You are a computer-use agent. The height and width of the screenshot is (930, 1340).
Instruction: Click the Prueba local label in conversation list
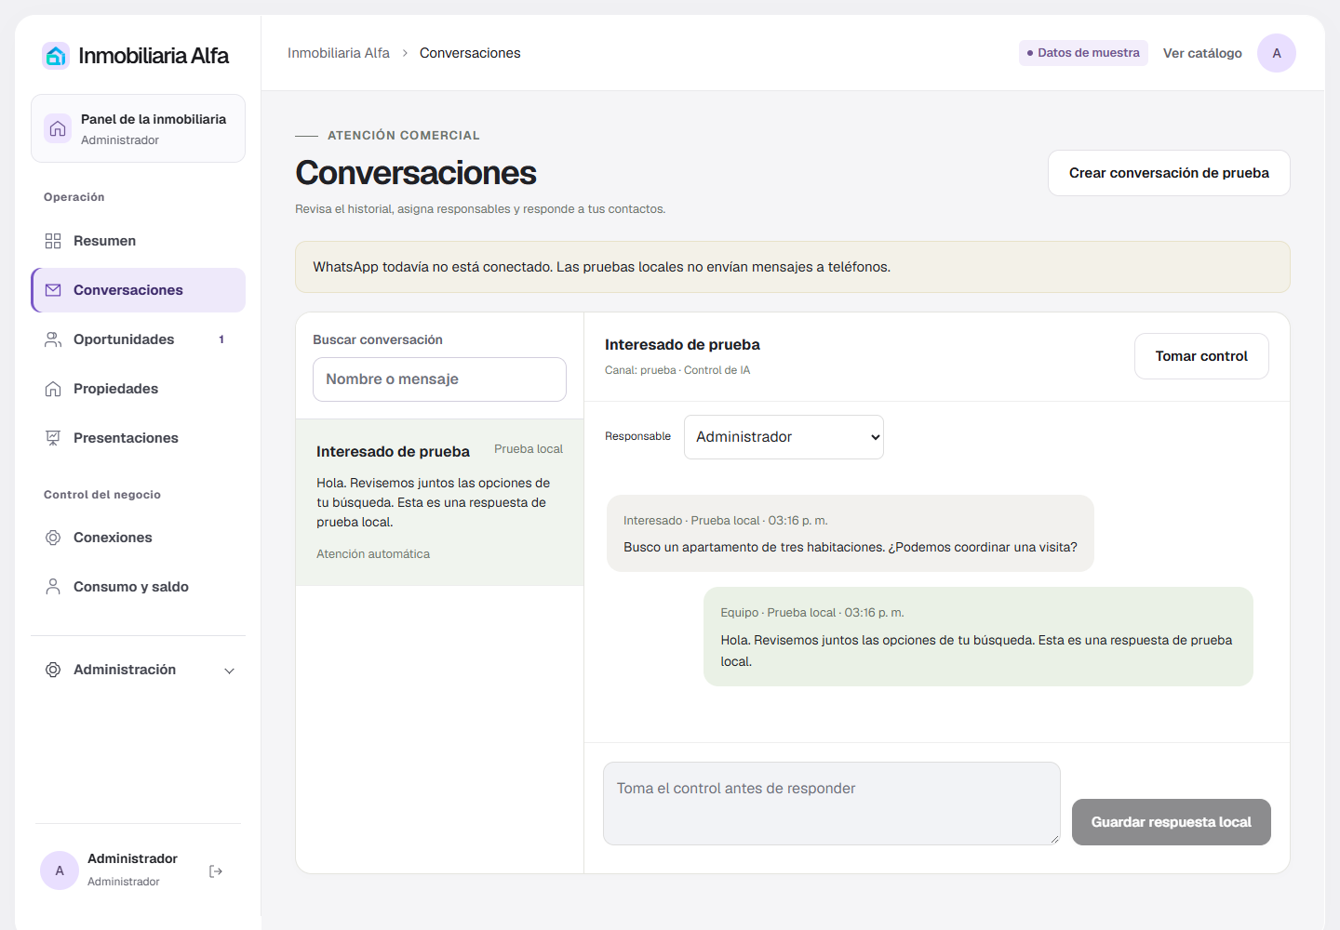[529, 449]
